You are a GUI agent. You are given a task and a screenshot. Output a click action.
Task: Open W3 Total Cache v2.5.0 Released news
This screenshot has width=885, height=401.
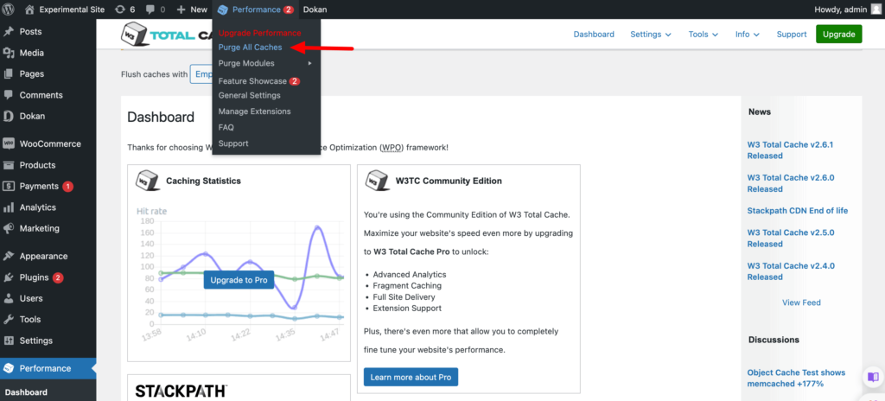tap(791, 238)
